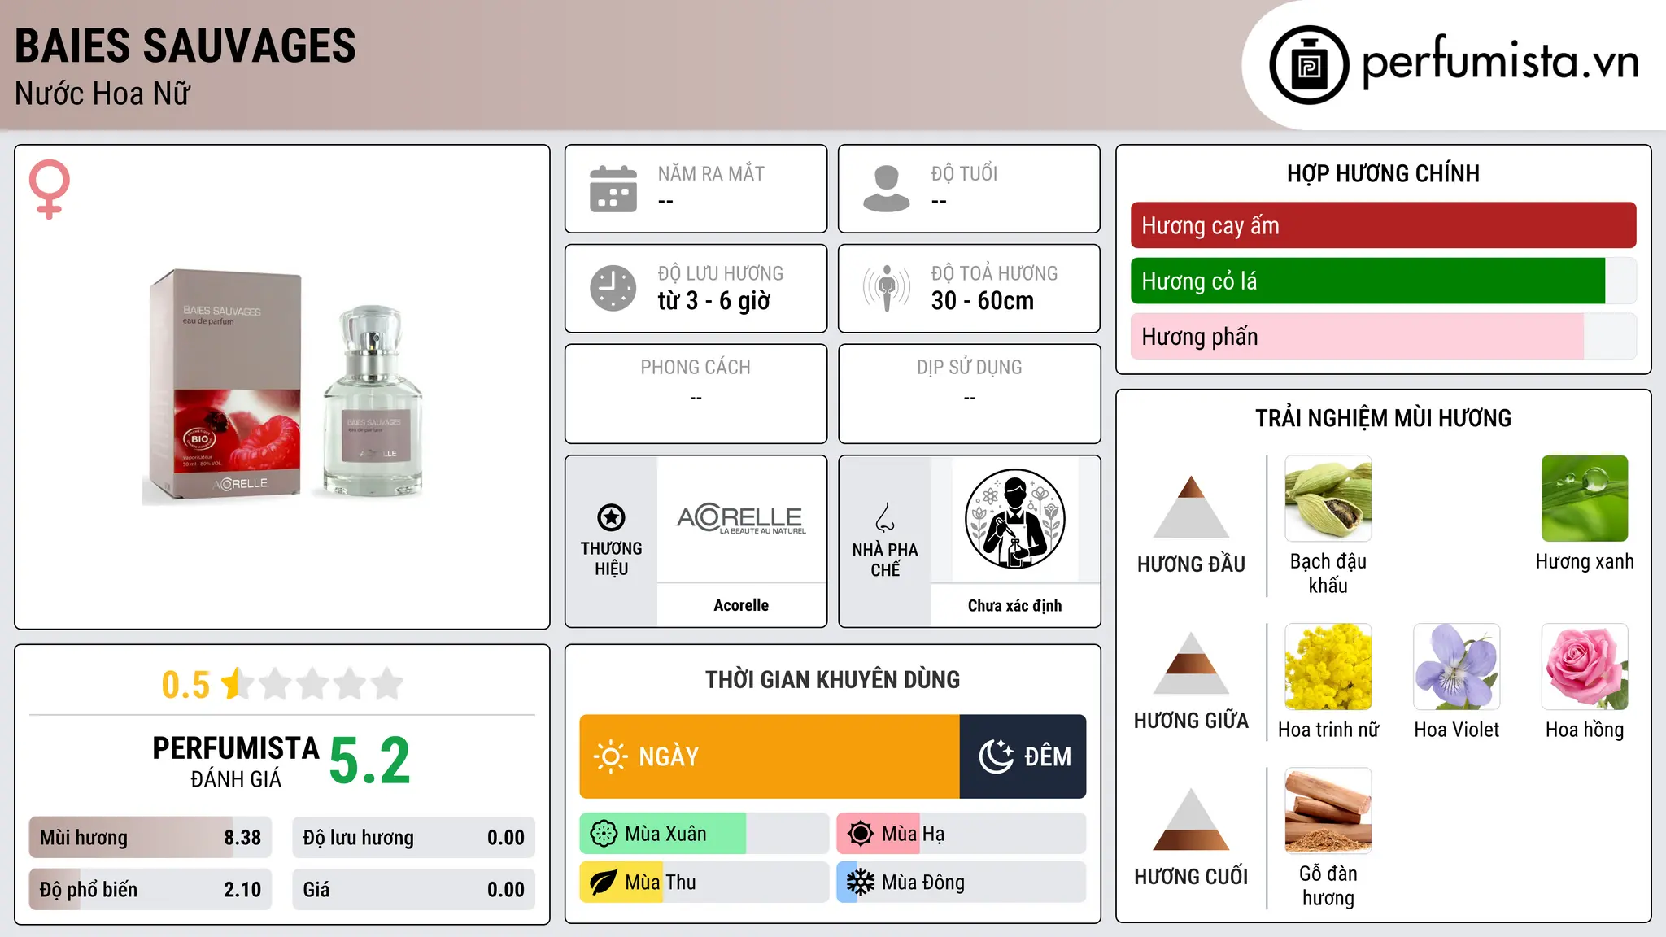
Task: Open the Hương xanh note image
Action: click(1585, 499)
